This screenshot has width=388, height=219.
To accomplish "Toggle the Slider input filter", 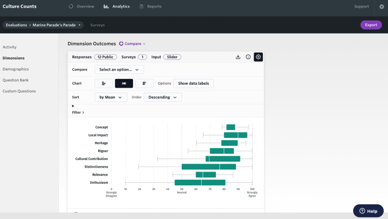I will tap(172, 57).
